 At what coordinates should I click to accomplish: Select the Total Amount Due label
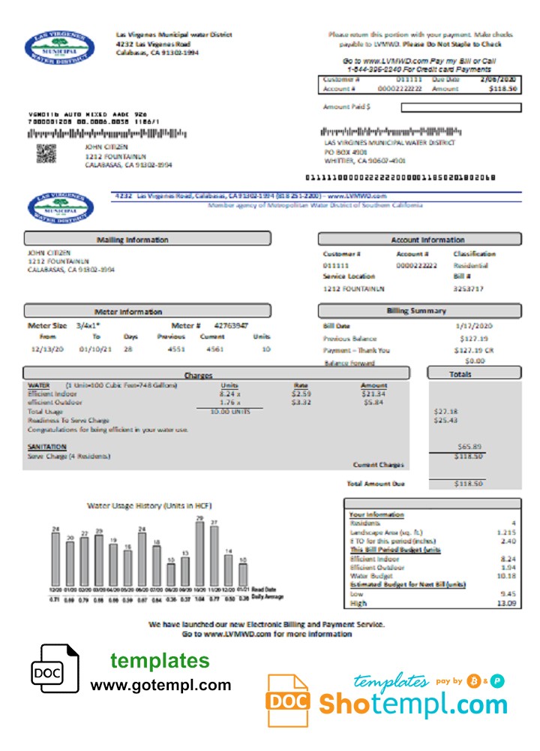376,484
